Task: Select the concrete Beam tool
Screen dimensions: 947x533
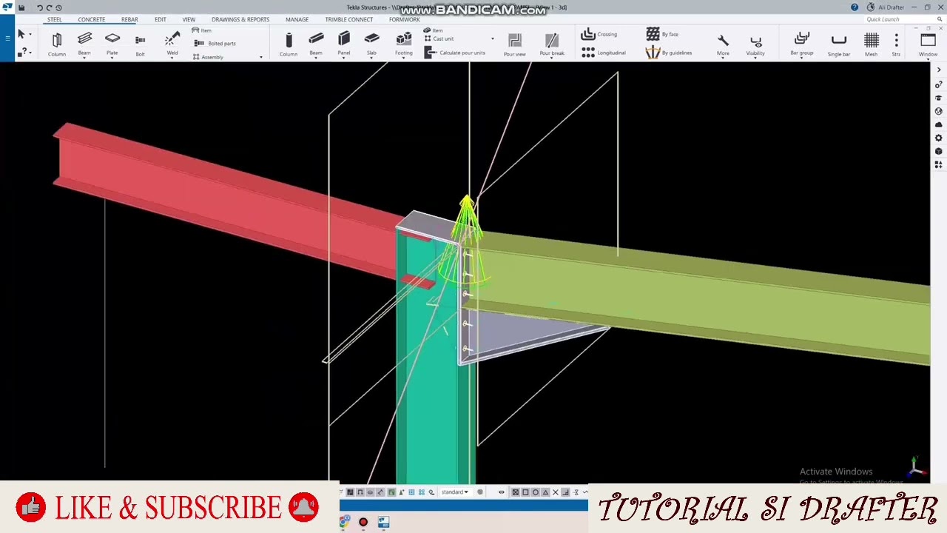Action: pos(316,44)
